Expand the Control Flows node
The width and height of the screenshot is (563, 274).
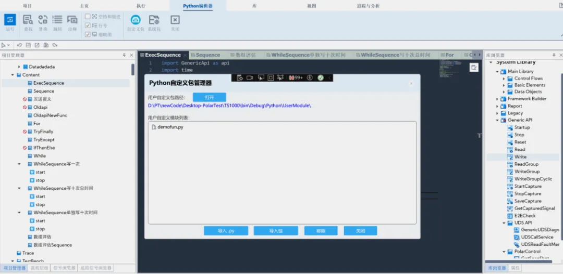[x=504, y=79]
